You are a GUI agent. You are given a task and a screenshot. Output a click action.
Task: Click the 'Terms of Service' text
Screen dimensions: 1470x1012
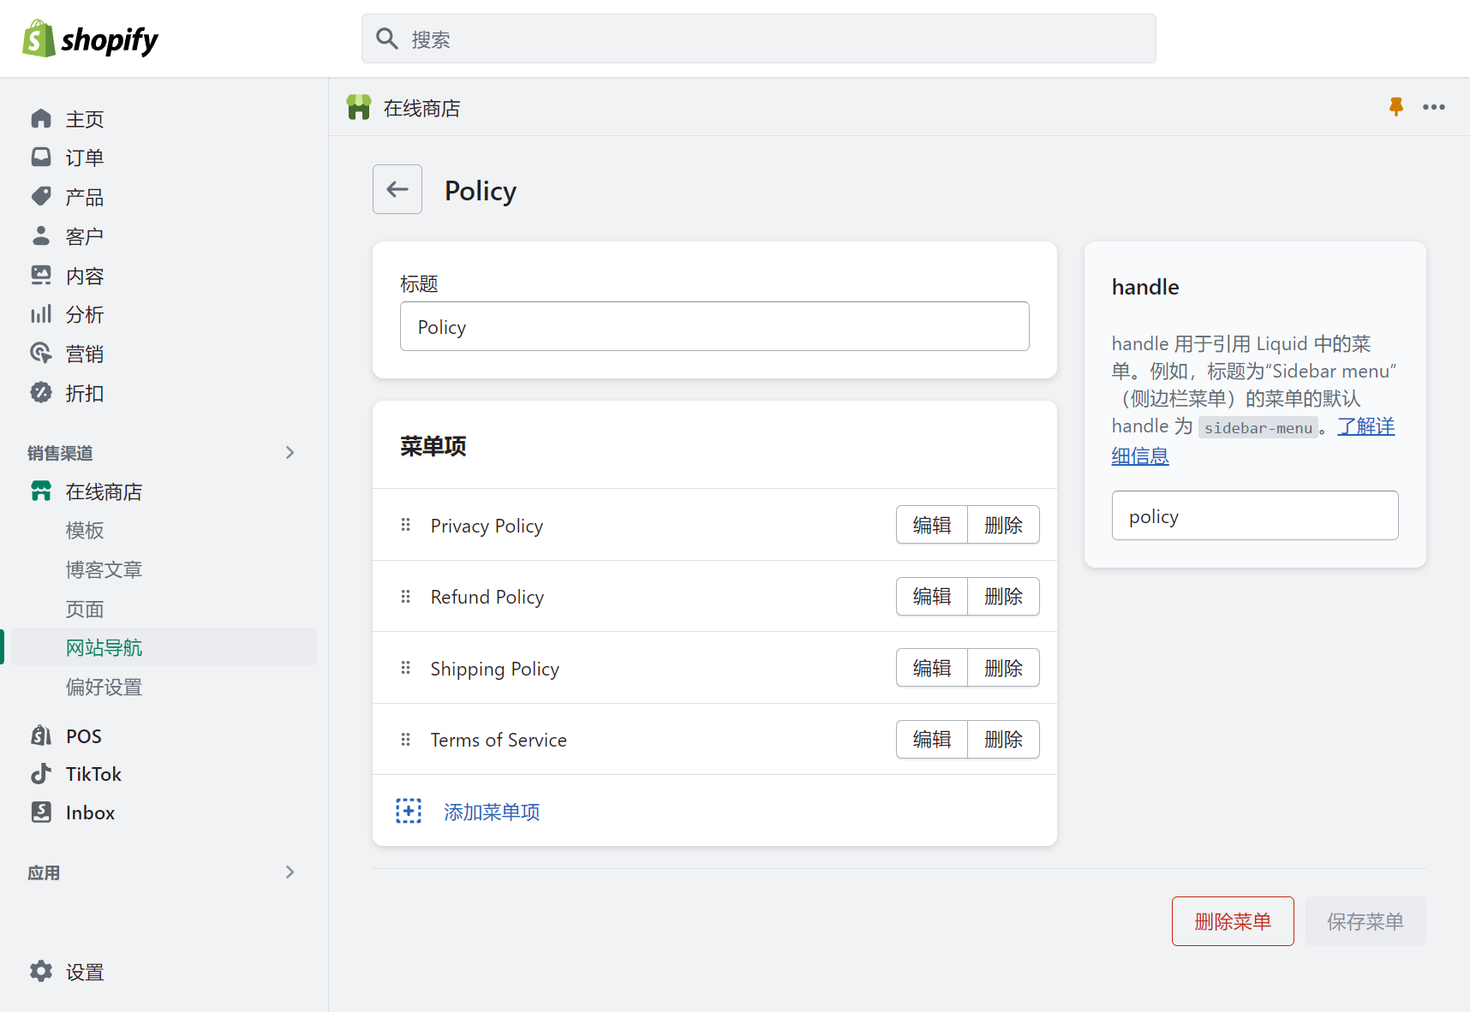499,740
